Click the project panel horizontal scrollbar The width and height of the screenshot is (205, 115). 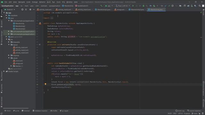tap(16, 108)
